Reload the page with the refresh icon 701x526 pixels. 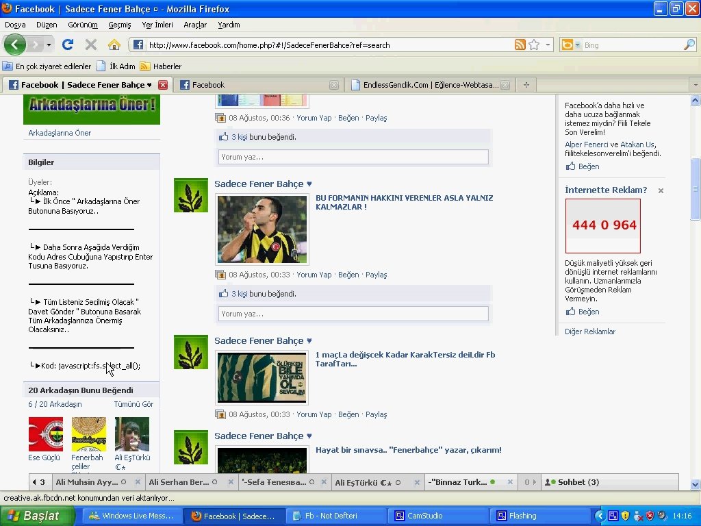(68, 45)
